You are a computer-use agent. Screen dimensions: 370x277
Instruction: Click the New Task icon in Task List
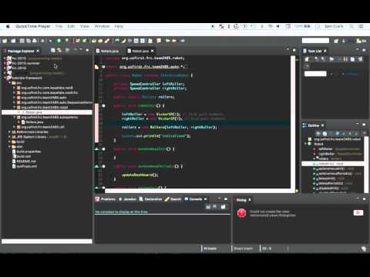pos(307,59)
